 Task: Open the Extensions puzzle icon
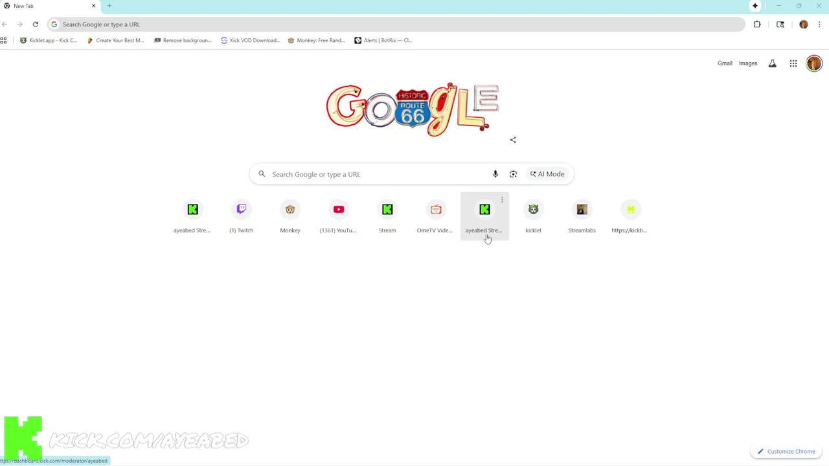click(x=757, y=25)
